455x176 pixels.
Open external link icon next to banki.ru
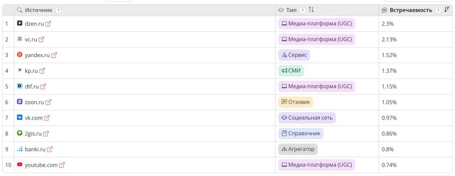point(50,149)
